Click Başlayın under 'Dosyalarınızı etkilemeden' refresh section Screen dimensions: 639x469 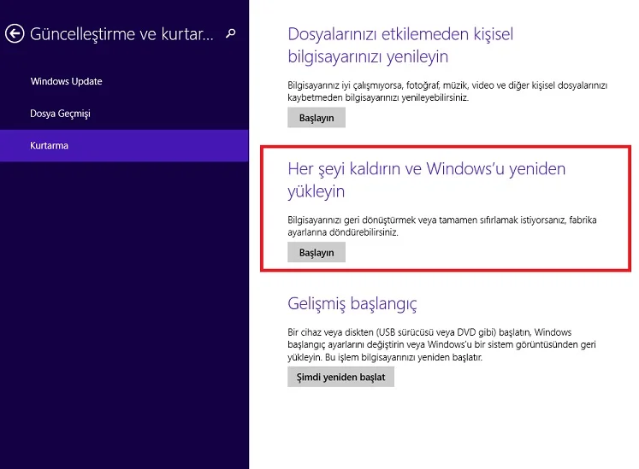click(x=317, y=118)
